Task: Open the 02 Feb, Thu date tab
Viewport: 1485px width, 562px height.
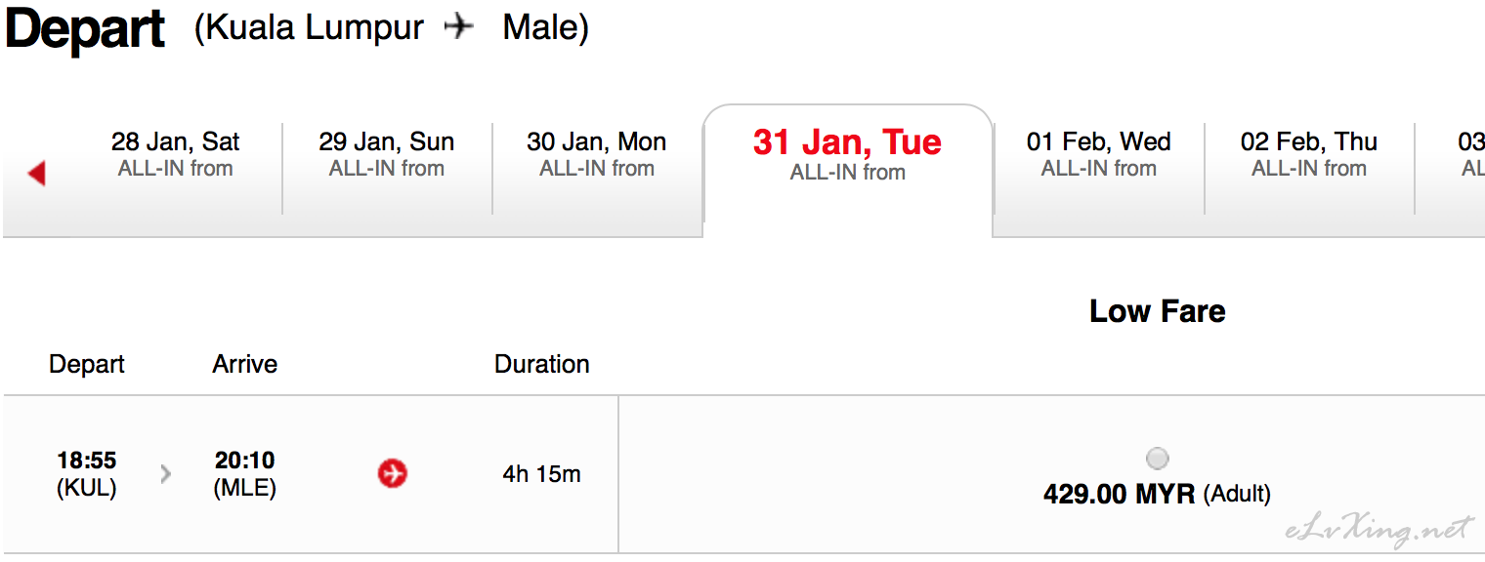Action: tap(1309, 155)
